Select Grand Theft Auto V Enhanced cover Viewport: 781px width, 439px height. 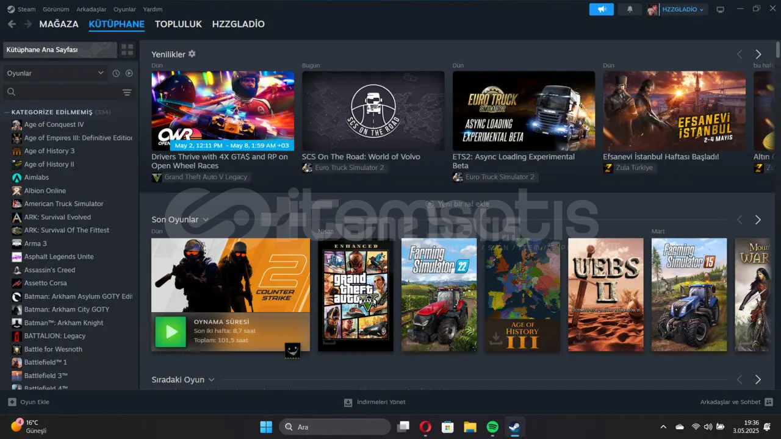click(x=356, y=294)
